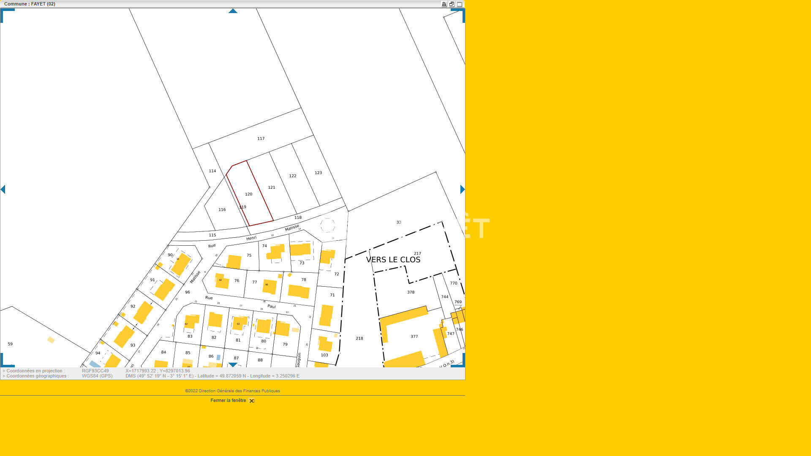
Task: Click parcel number 122
Action: coord(293,176)
